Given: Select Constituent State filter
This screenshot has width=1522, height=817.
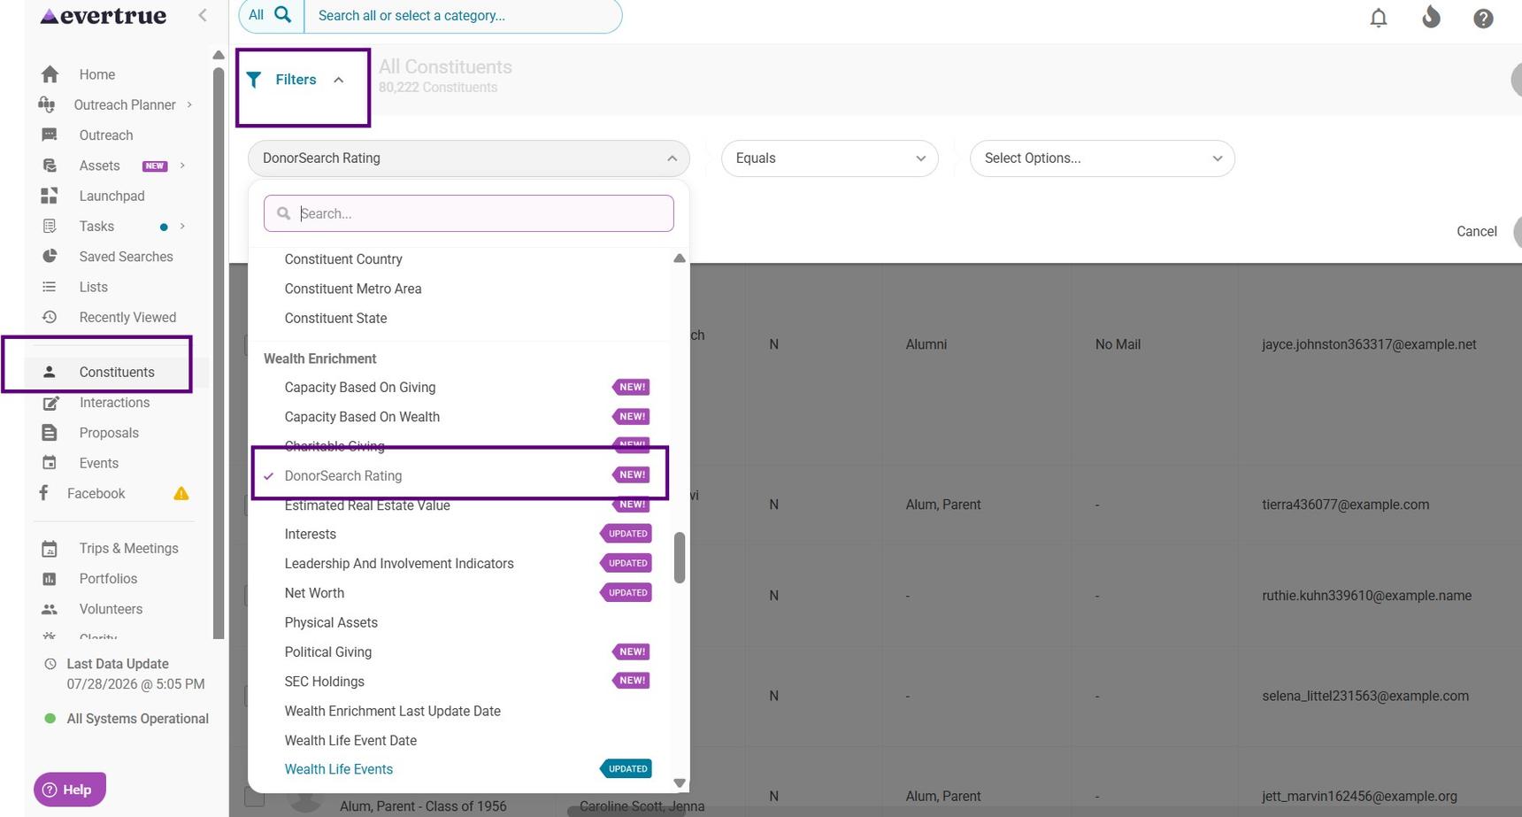Looking at the screenshot, I should (x=335, y=318).
